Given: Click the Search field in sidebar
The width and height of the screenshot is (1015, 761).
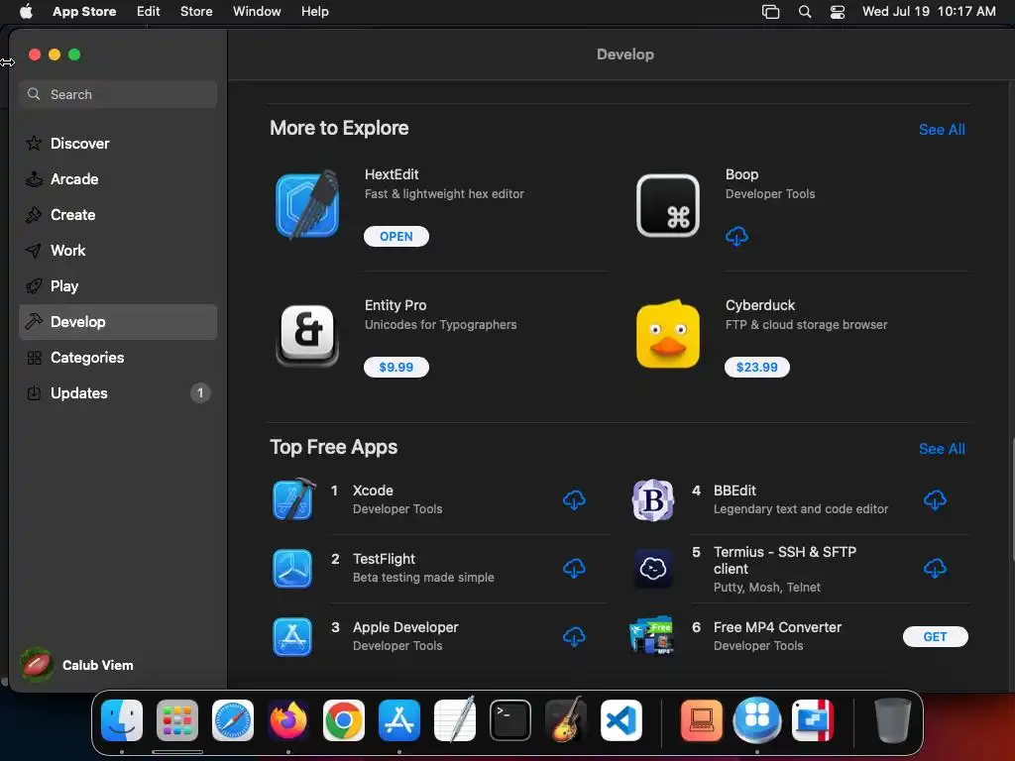Looking at the screenshot, I should [118, 94].
